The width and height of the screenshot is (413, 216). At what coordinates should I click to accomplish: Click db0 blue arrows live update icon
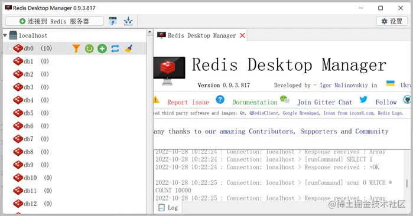click(115, 48)
